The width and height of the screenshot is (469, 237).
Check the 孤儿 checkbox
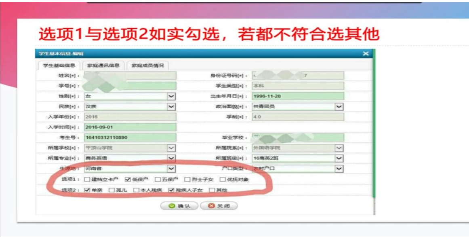click(x=112, y=190)
